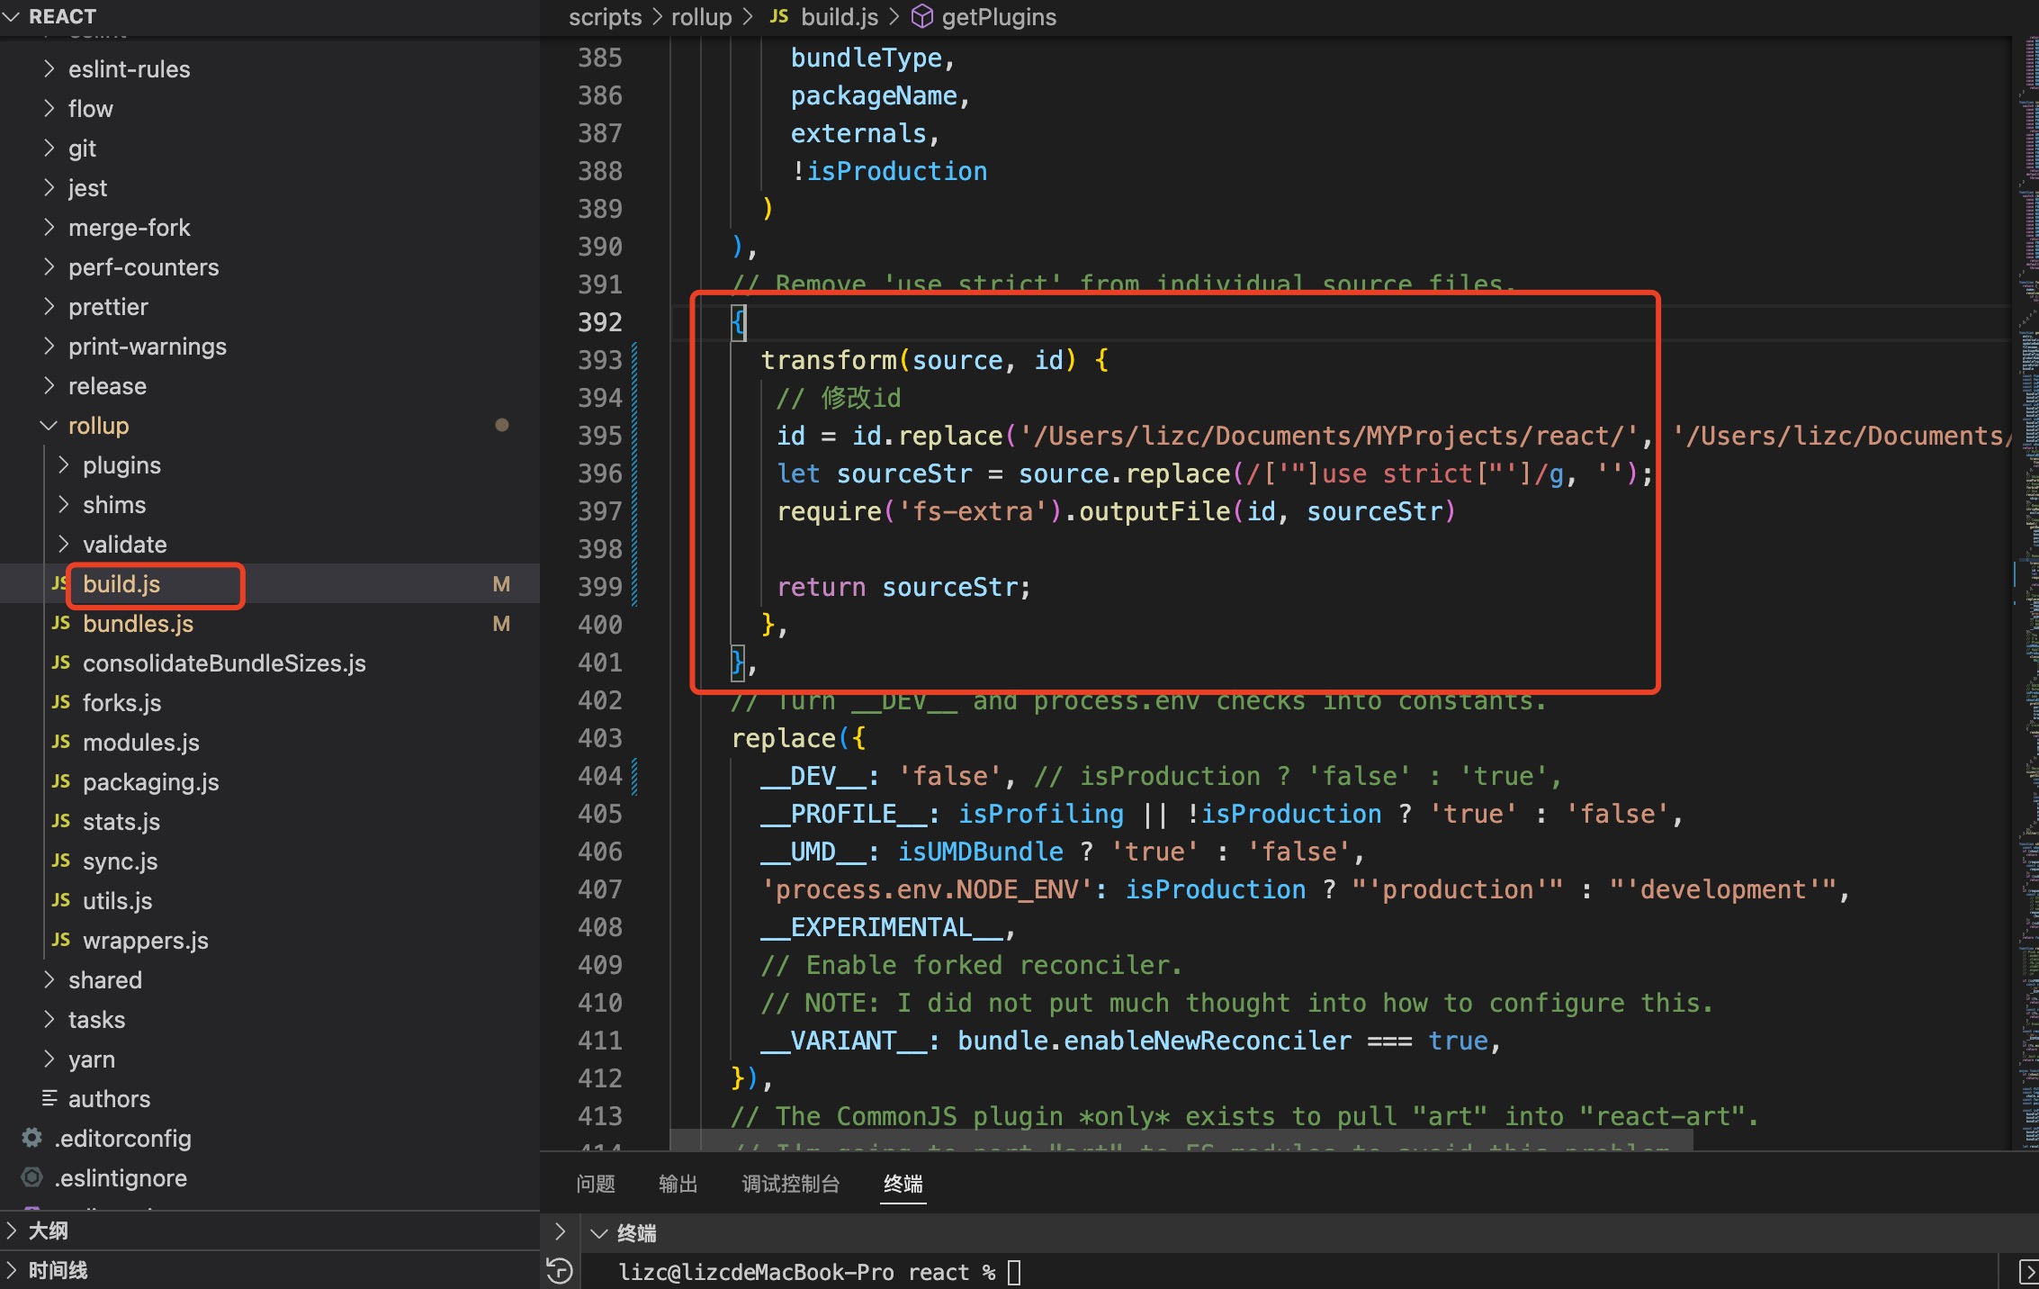Click modified dot indicator on rollup folder
The image size is (2039, 1289).
click(502, 425)
